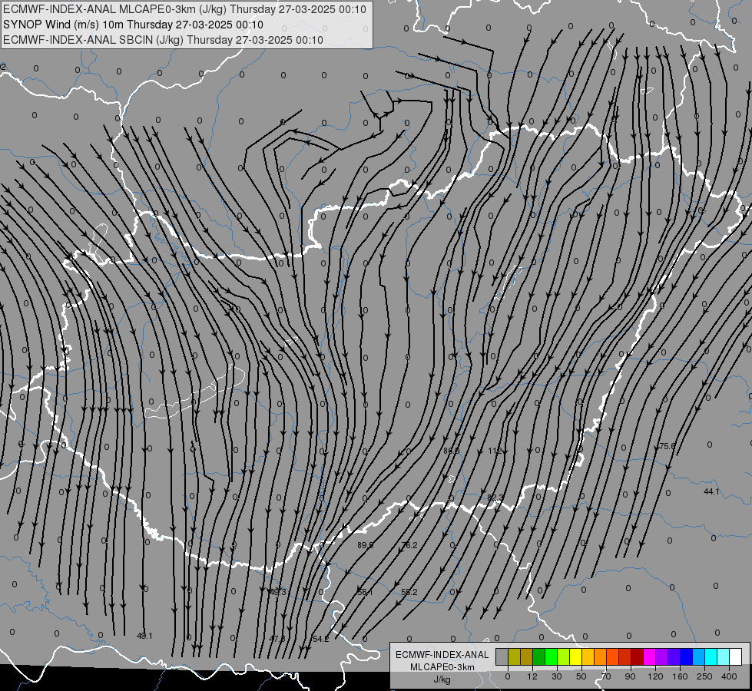Click the map data value 82.3
The image size is (752, 691).
pyautogui.click(x=495, y=498)
